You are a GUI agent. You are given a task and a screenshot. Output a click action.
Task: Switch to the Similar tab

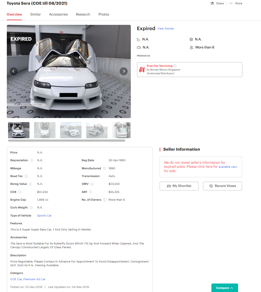(x=35, y=14)
